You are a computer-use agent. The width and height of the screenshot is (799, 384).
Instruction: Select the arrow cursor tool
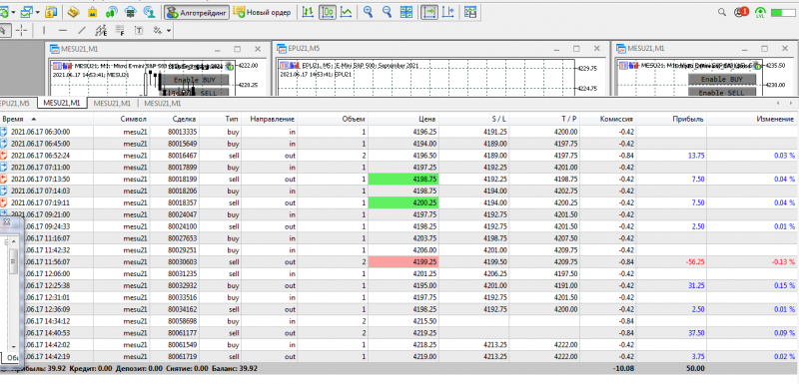4,31
